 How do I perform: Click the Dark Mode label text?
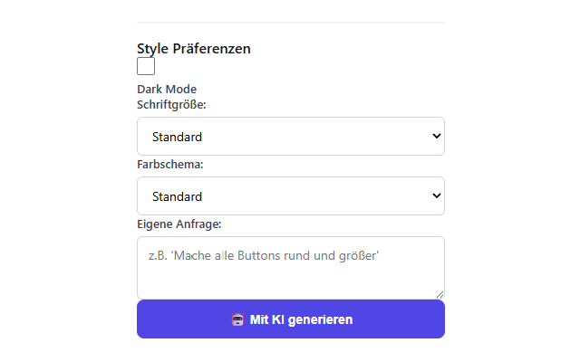pyautogui.click(x=167, y=89)
